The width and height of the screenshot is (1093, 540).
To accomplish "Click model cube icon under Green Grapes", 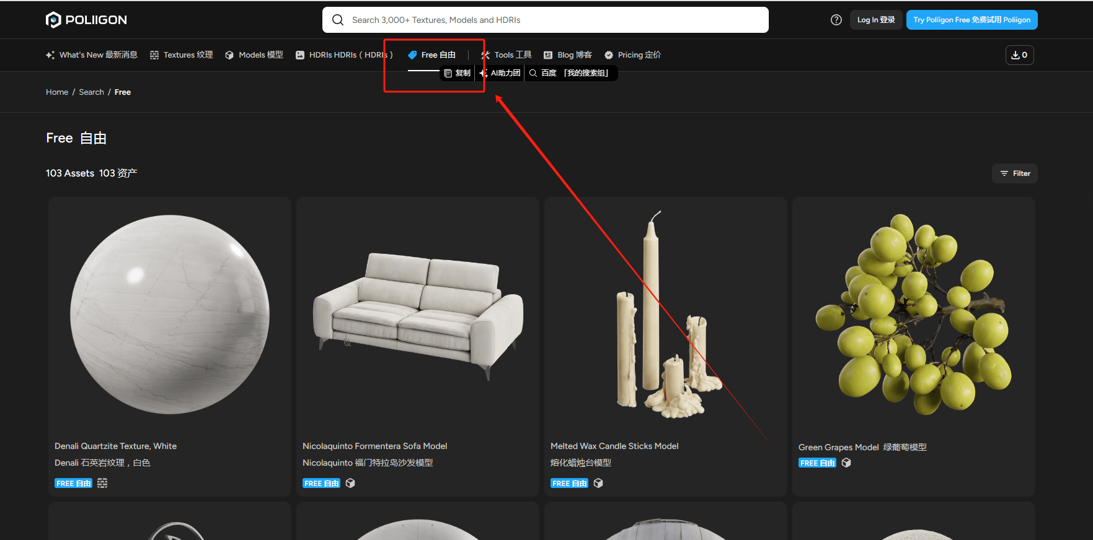I will (x=846, y=463).
